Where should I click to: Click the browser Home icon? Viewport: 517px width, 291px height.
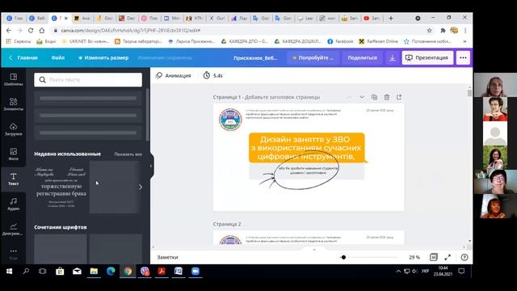pos(42,31)
